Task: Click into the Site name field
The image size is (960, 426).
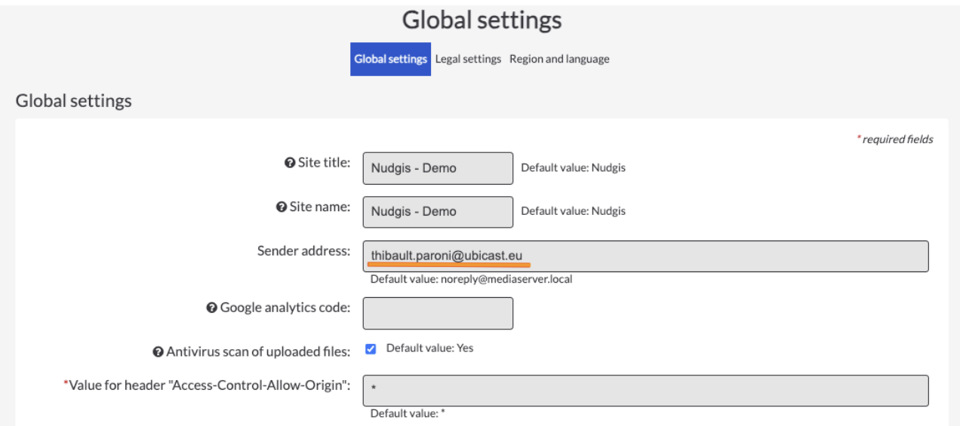Action: click(438, 212)
